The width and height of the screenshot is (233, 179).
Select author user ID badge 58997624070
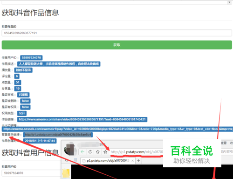[31, 58]
